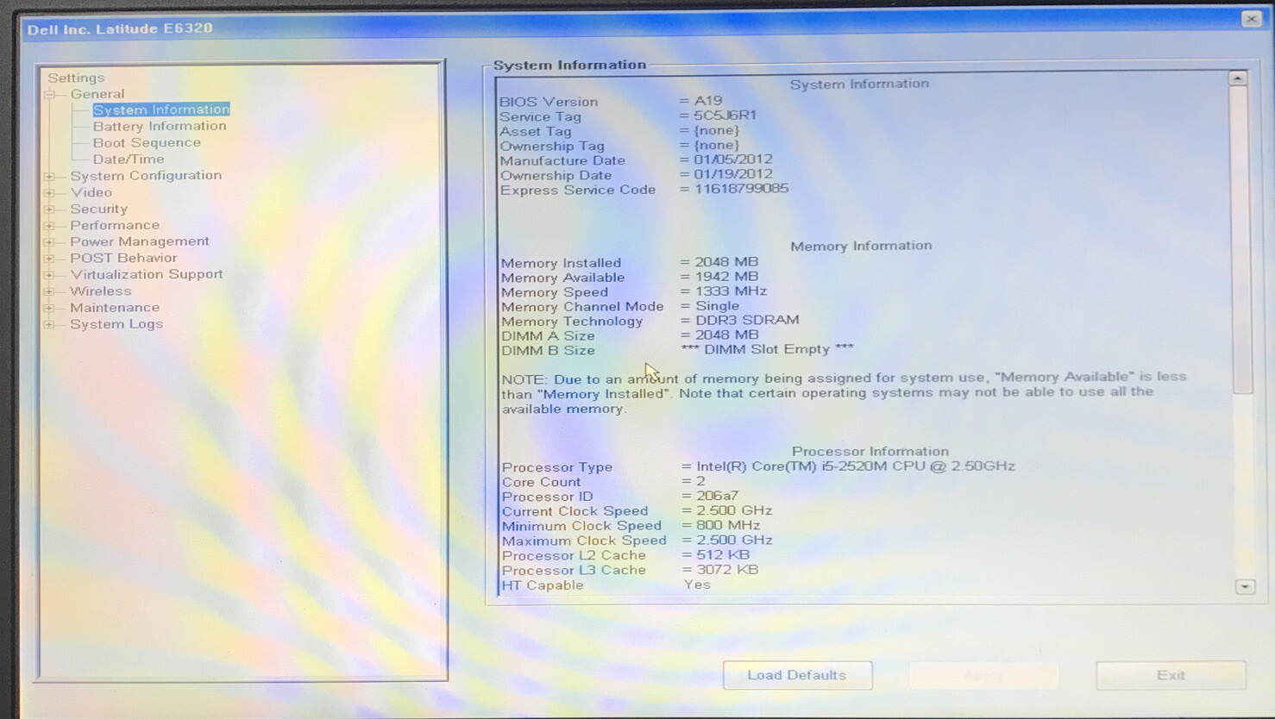Screen dimensions: 1275x719
Task: Close the BIOS setup window
Action: pyautogui.click(x=1252, y=18)
